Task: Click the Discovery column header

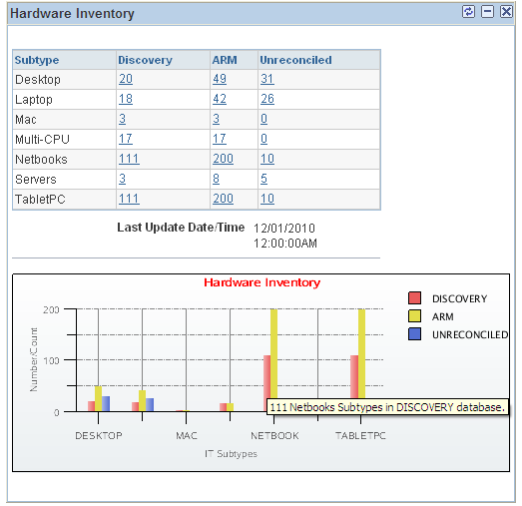Action: (x=145, y=60)
